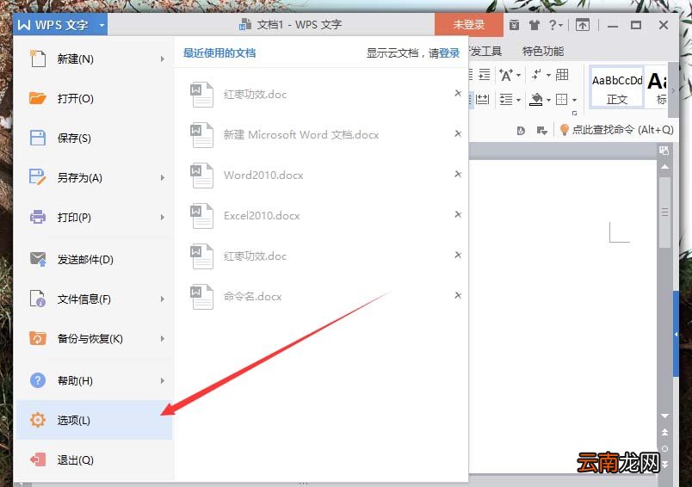Expand the 新建(N) submenu arrow
Image resolution: width=692 pixels, height=487 pixels.
[x=163, y=59]
